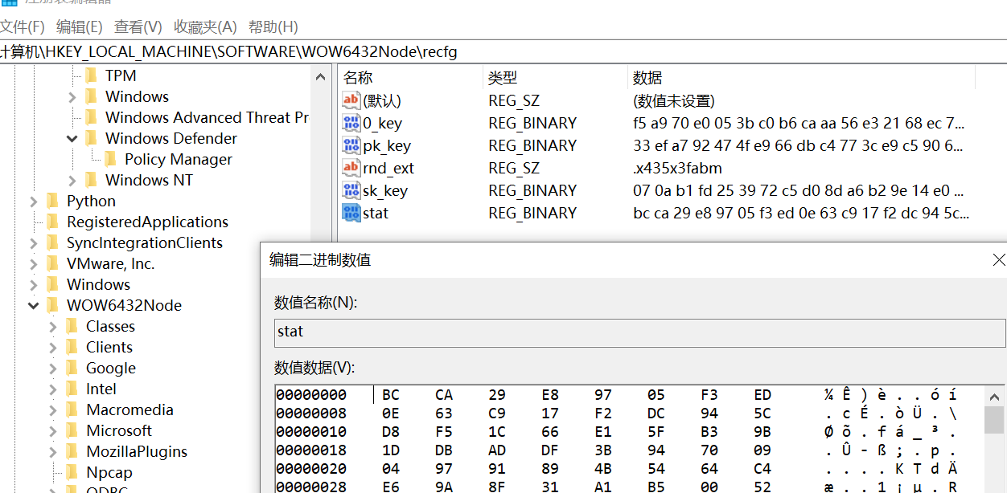Screen dimensions: 1007x493
Task: Click hex byte D8 in row 00000010
Action: 391,432
